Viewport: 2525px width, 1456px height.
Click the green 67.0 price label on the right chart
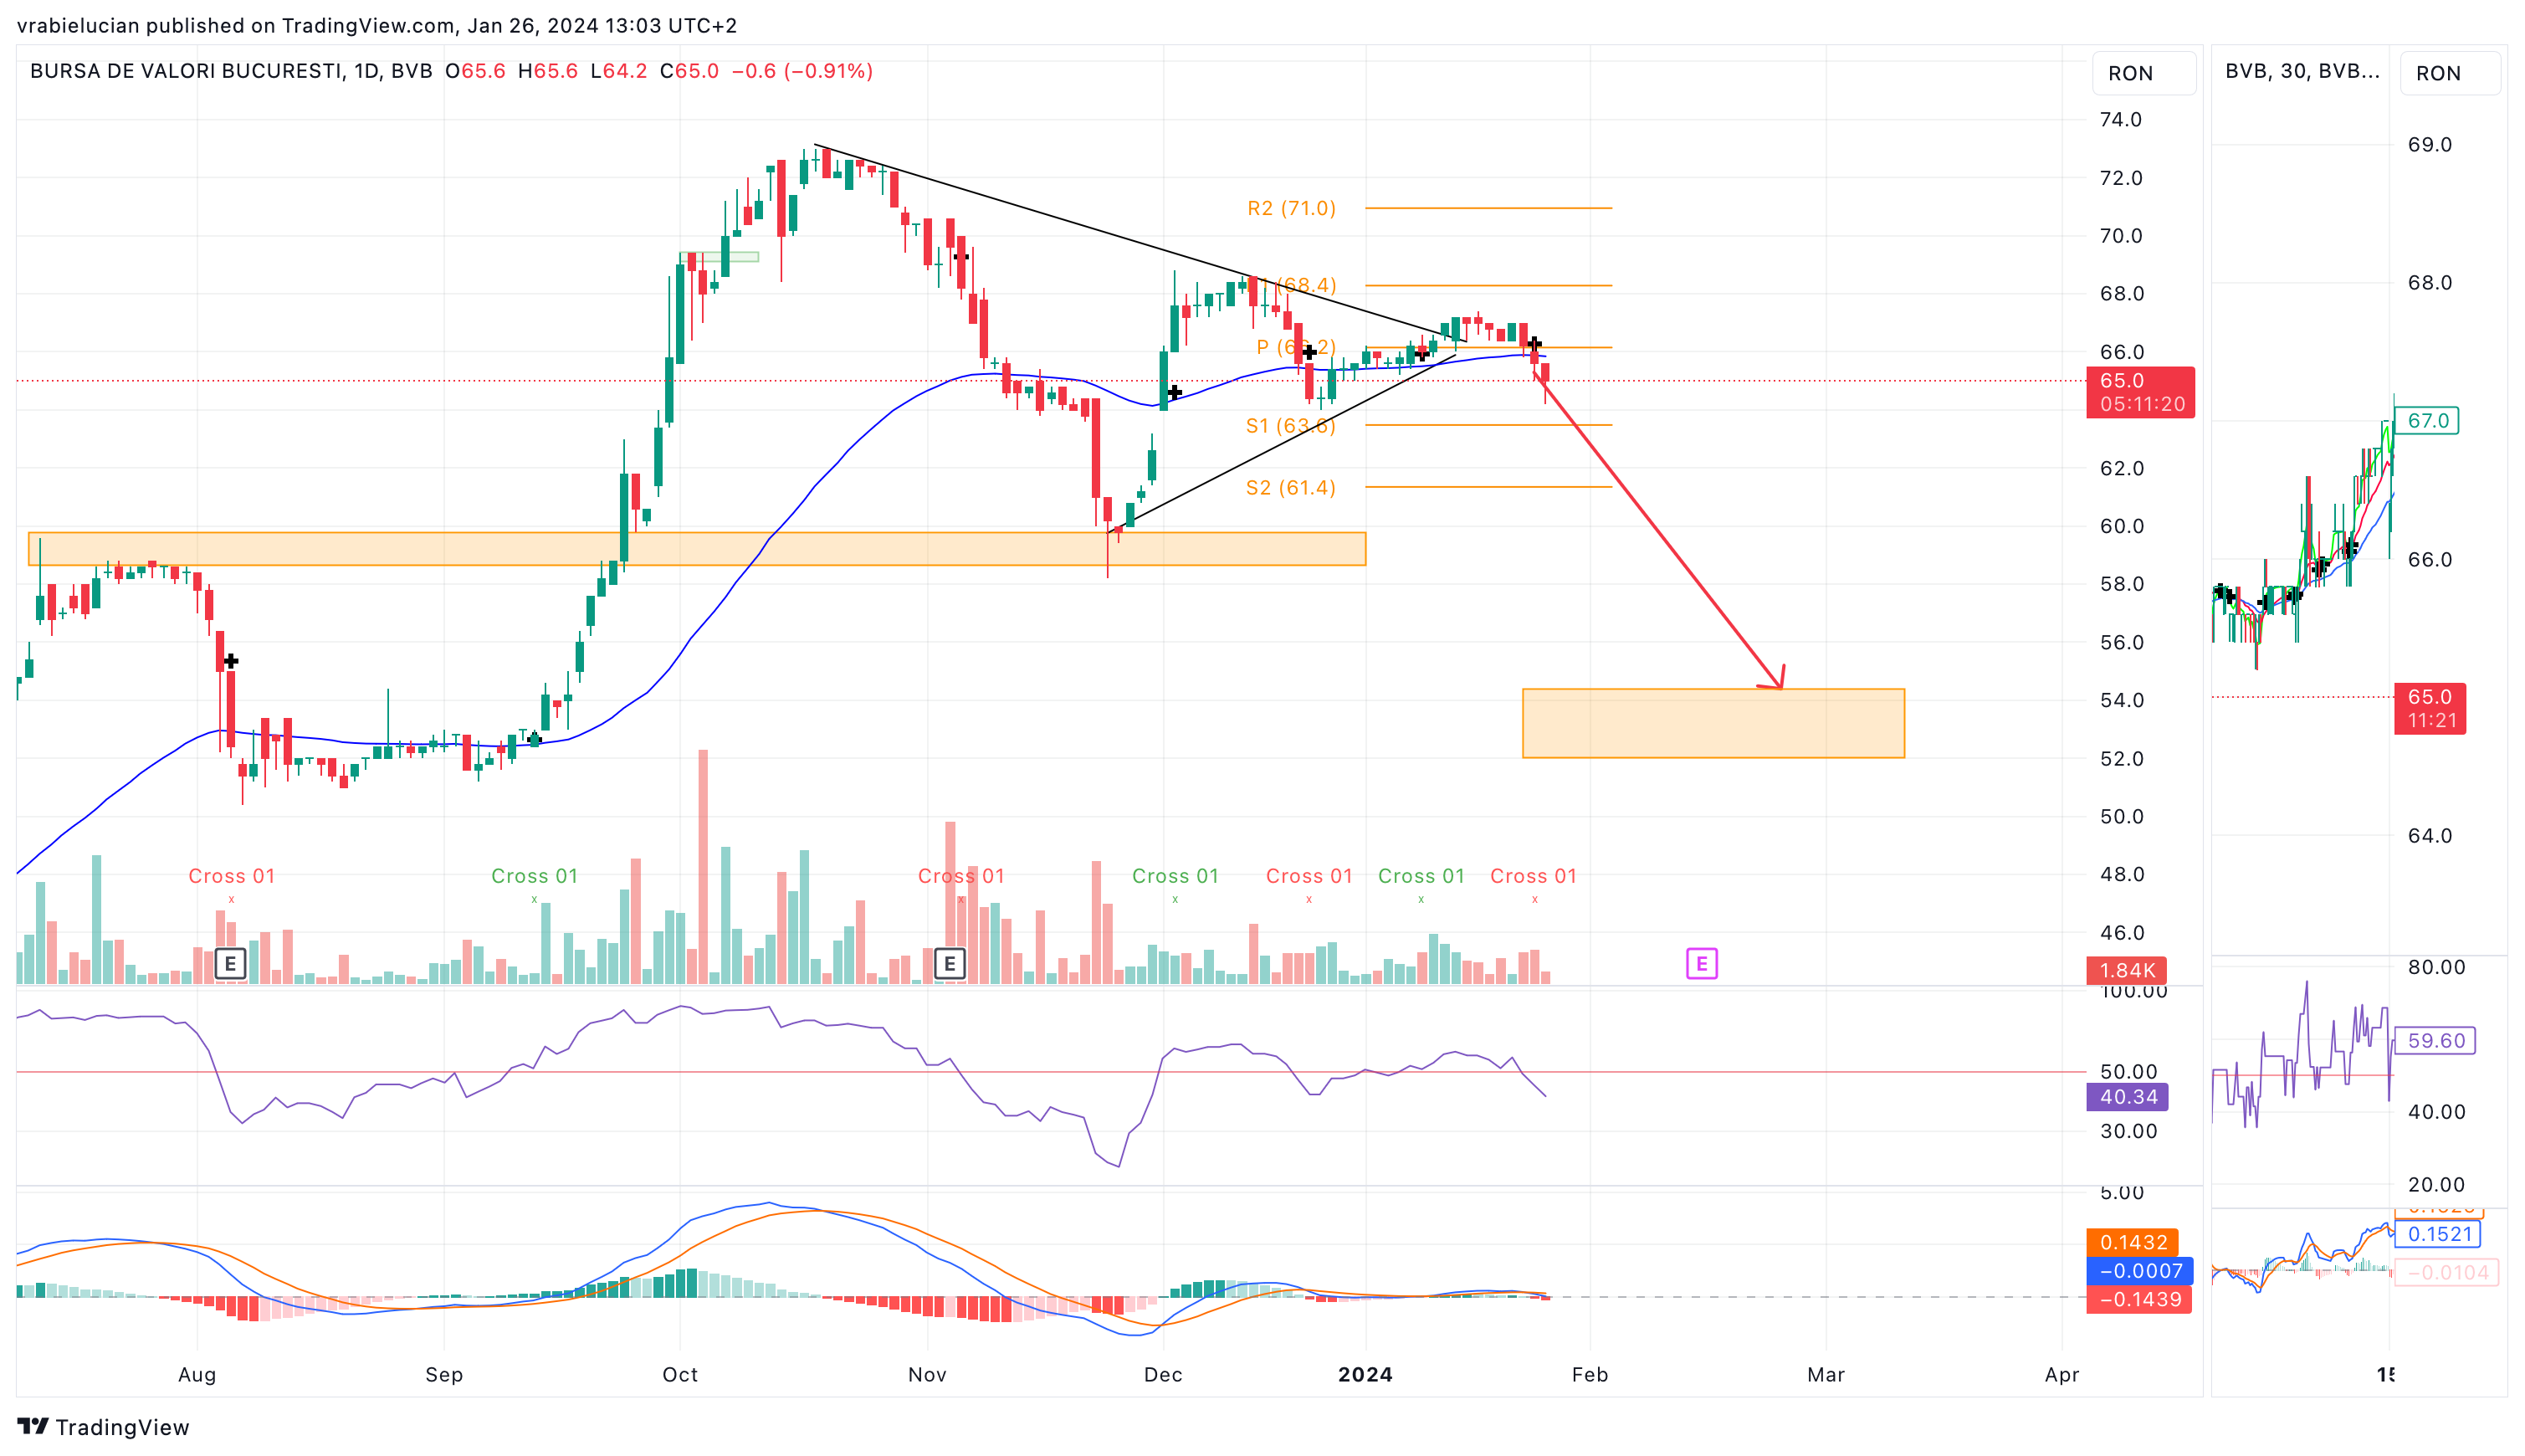pos(2428,421)
